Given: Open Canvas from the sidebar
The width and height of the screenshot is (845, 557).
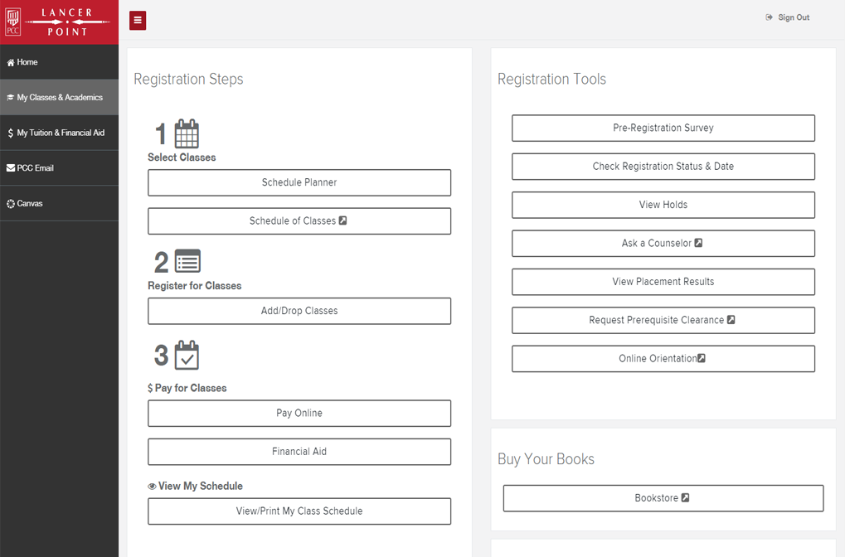Looking at the screenshot, I should click(x=59, y=204).
